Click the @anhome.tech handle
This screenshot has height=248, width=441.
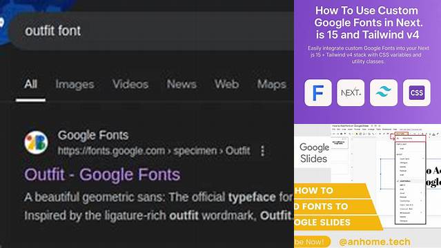375,242
